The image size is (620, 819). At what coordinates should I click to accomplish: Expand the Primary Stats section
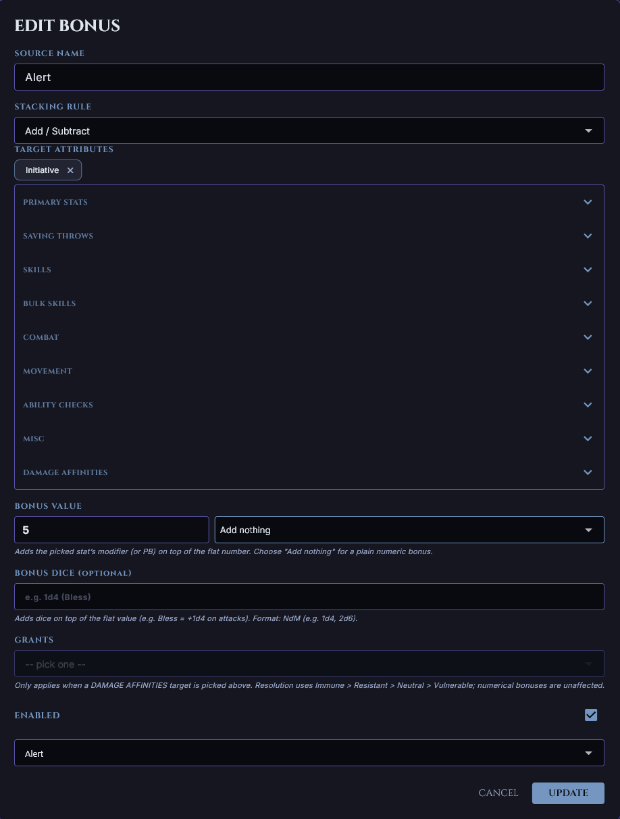(x=588, y=202)
